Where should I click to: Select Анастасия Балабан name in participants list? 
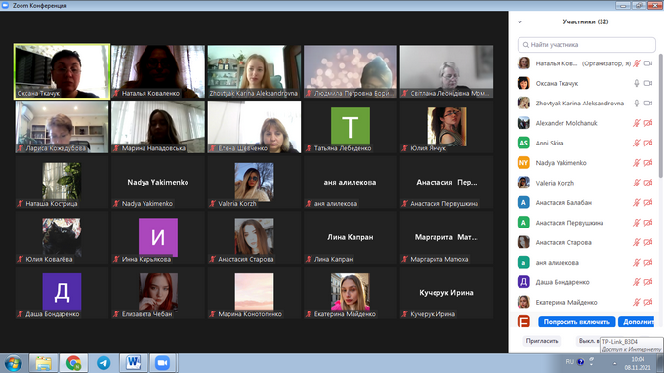[x=563, y=203]
